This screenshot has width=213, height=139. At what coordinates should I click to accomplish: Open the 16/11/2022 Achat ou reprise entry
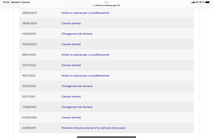click(x=85, y=76)
